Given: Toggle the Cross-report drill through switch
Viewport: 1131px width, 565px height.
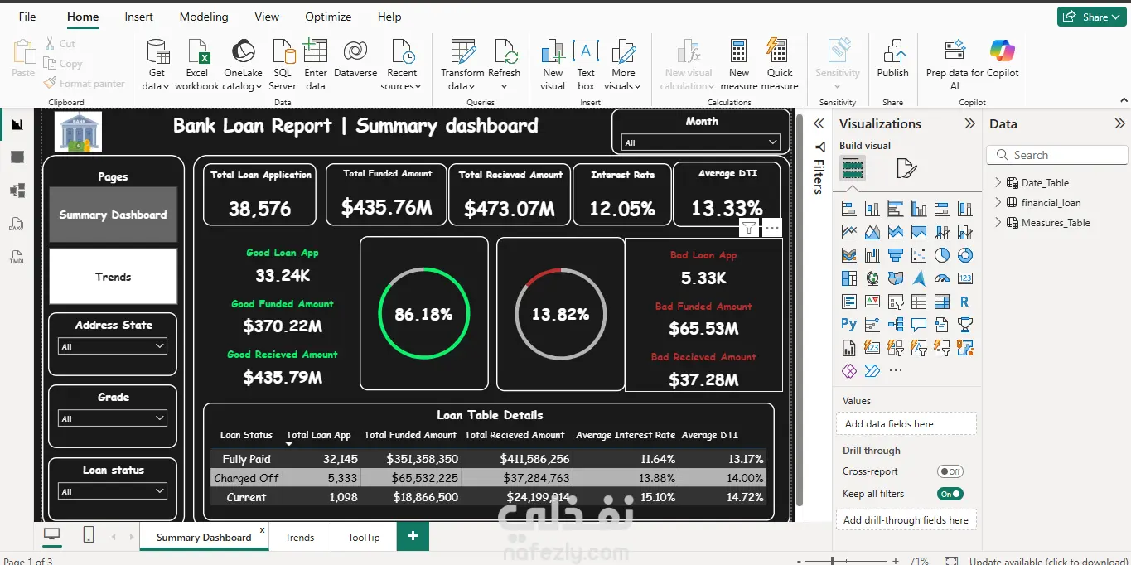Looking at the screenshot, I should pyautogui.click(x=950, y=471).
